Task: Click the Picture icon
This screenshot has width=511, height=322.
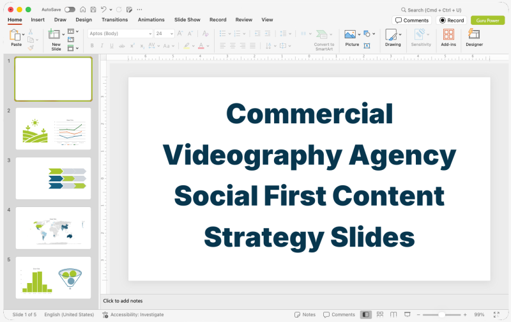Action: (x=350, y=34)
